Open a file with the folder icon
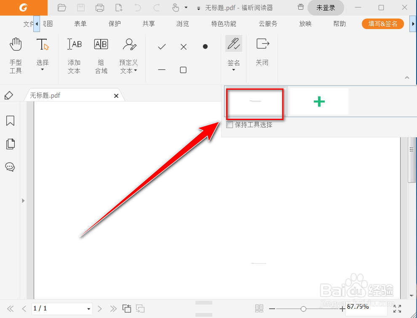The width and height of the screenshot is (417, 318). click(61, 8)
